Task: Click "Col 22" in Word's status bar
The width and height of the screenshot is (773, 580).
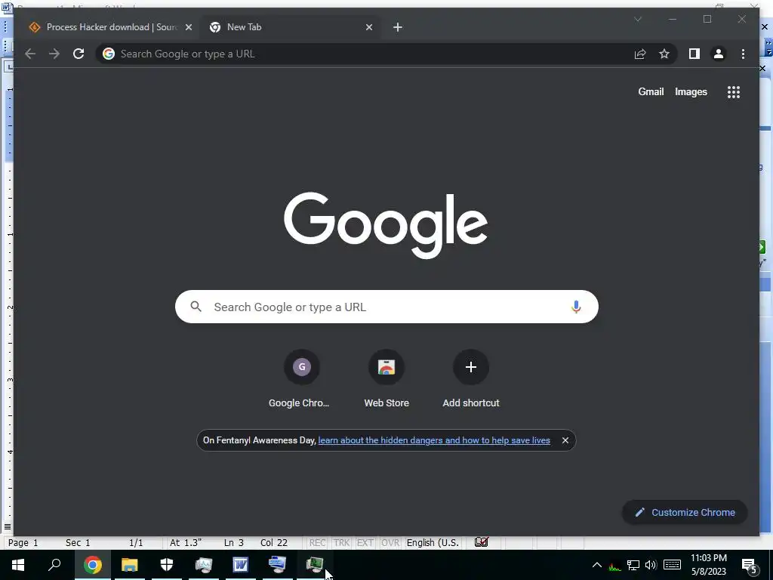Action: pos(273,543)
